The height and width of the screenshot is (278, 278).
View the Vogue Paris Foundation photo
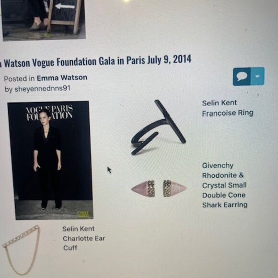[50, 161]
